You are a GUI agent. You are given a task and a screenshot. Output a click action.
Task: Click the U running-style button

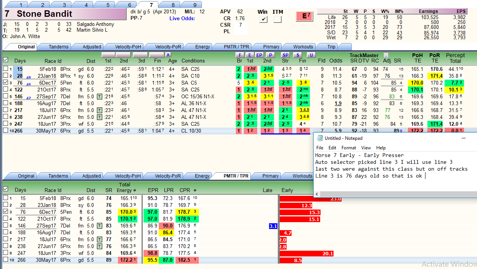(x=311, y=55)
